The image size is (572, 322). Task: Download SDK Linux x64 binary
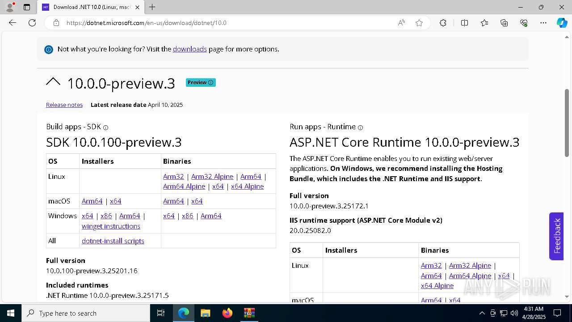click(218, 186)
